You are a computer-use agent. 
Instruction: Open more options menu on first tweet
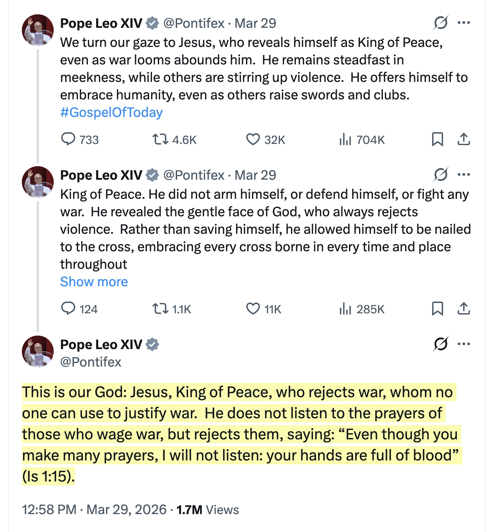pyautogui.click(x=464, y=23)
